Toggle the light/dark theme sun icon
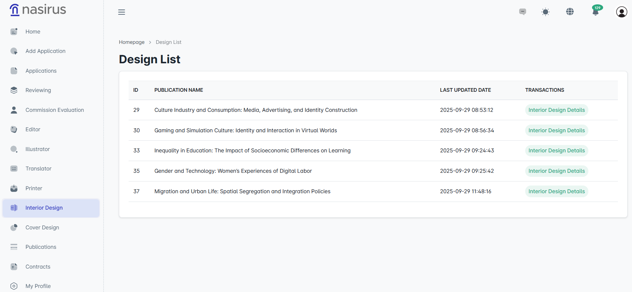Image resolution: width=632 pixels, height=292 pixels. pos(545,12)
